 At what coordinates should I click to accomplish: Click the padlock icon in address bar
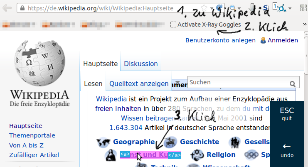tap(22, 8)
